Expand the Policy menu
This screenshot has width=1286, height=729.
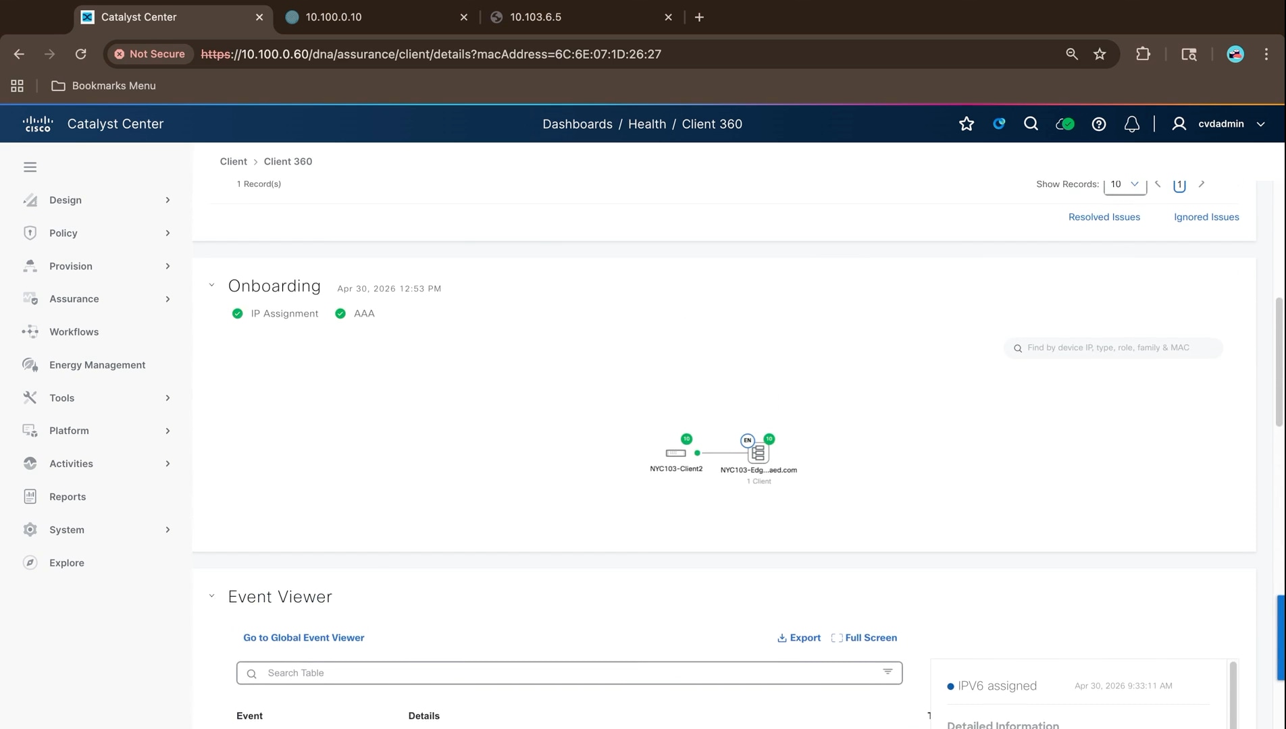click(97, 233)
